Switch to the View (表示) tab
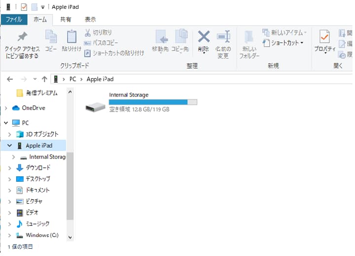 90,20
